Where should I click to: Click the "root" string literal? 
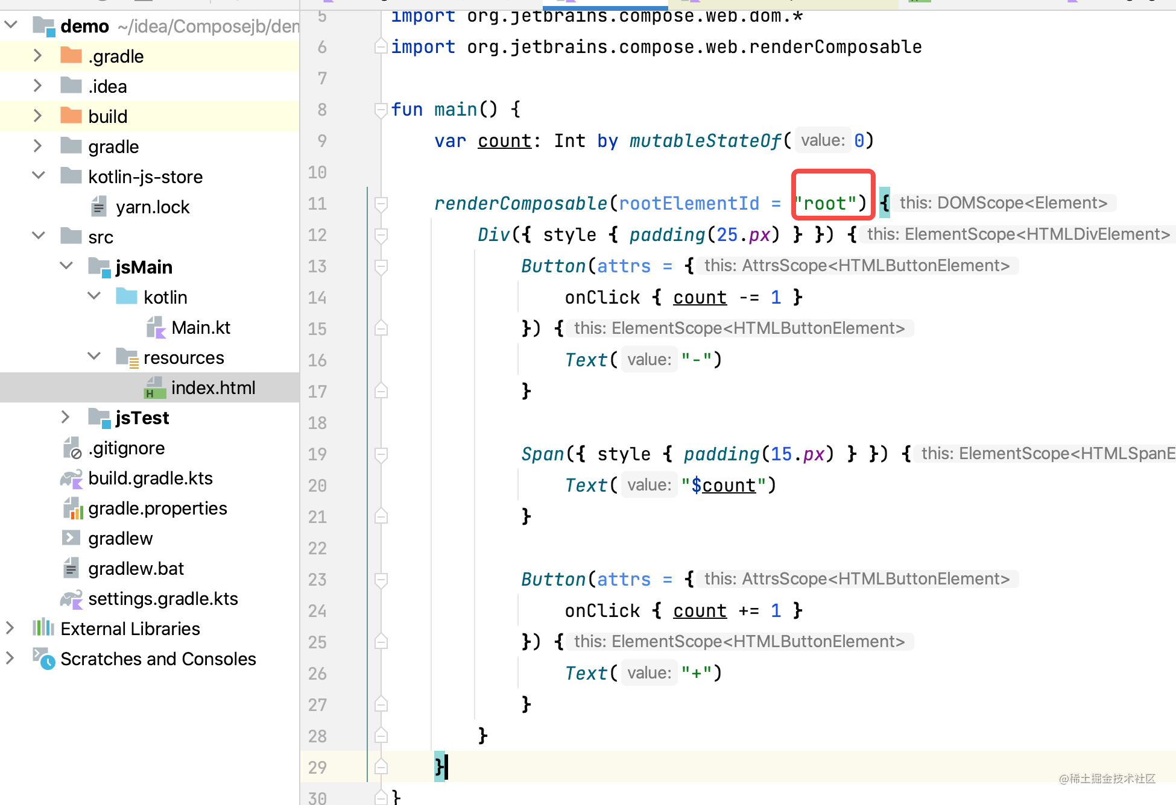(x=826, y=204)
